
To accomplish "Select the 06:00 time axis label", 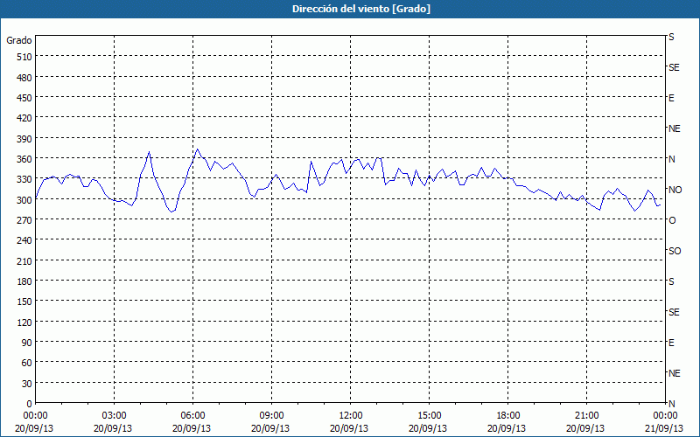I will click(x=192, y=416).
